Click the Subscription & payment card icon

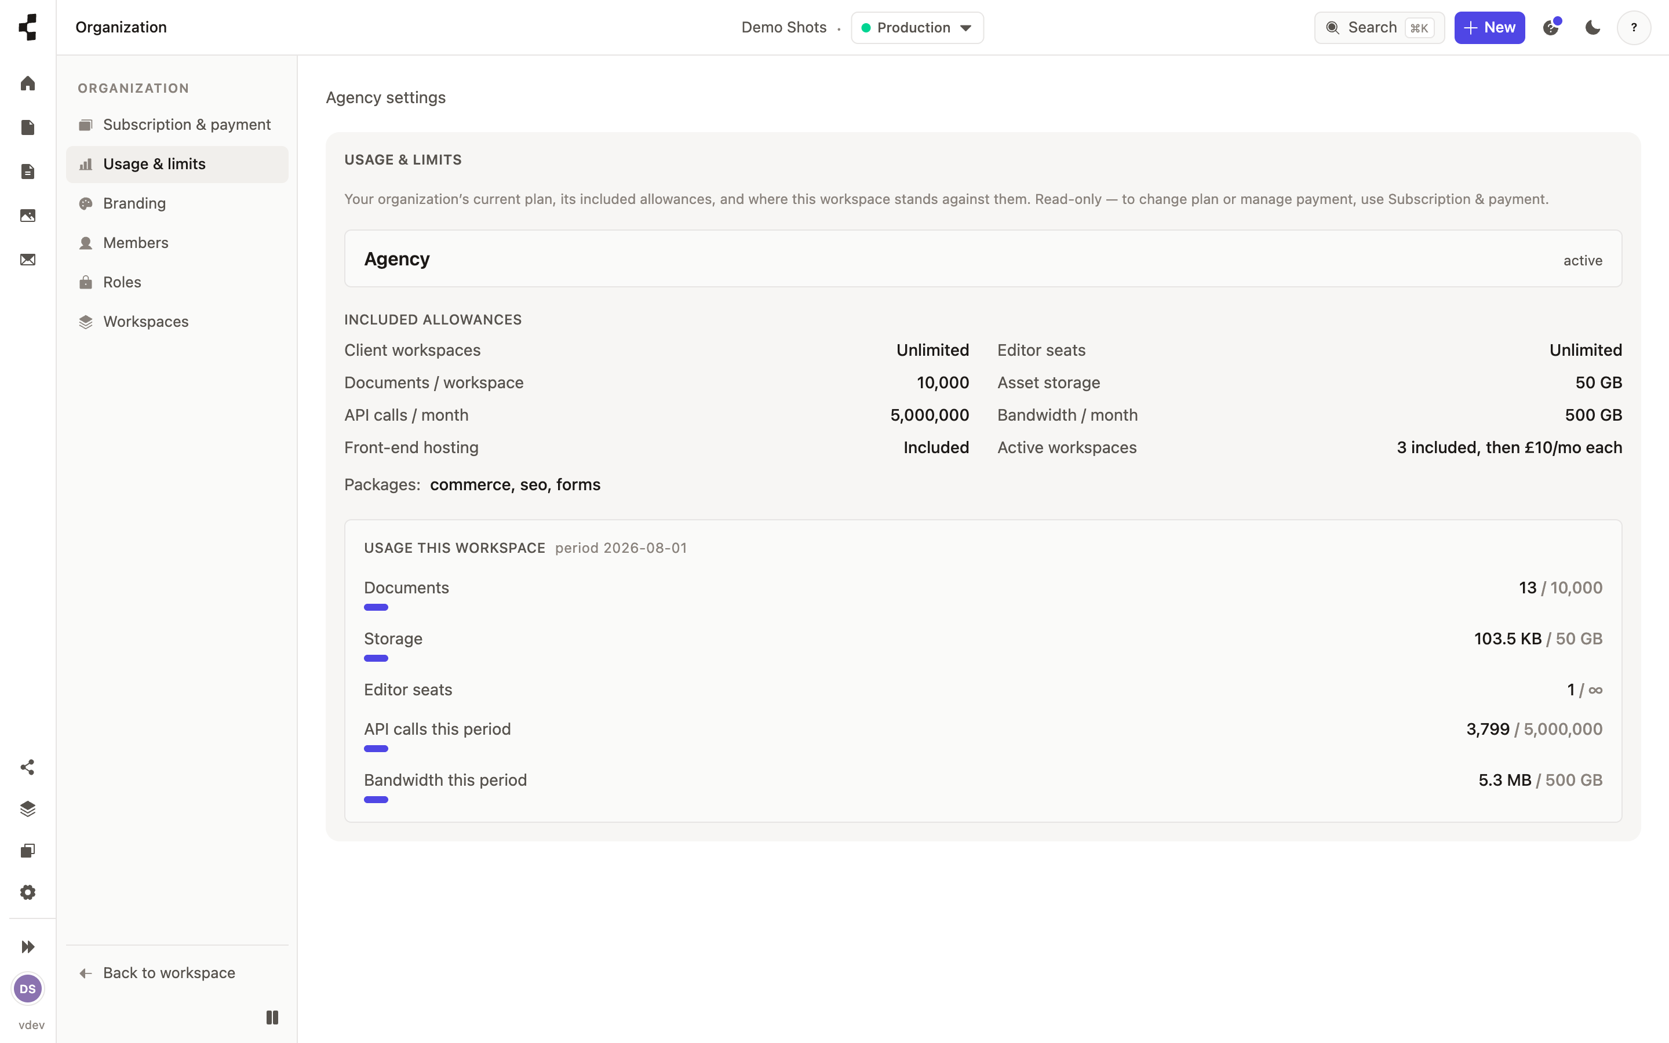point(86,125)
